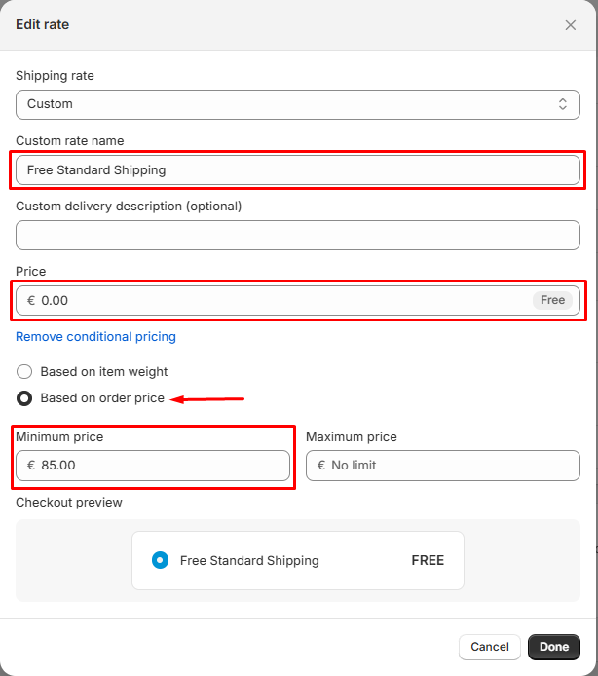Click Remove conditional pricing link
The image size is (598, 676).
[x=95, y=336]
